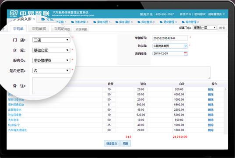Click price field showing 800.00
The image size is (235, 158).
(x=141, y=105)
